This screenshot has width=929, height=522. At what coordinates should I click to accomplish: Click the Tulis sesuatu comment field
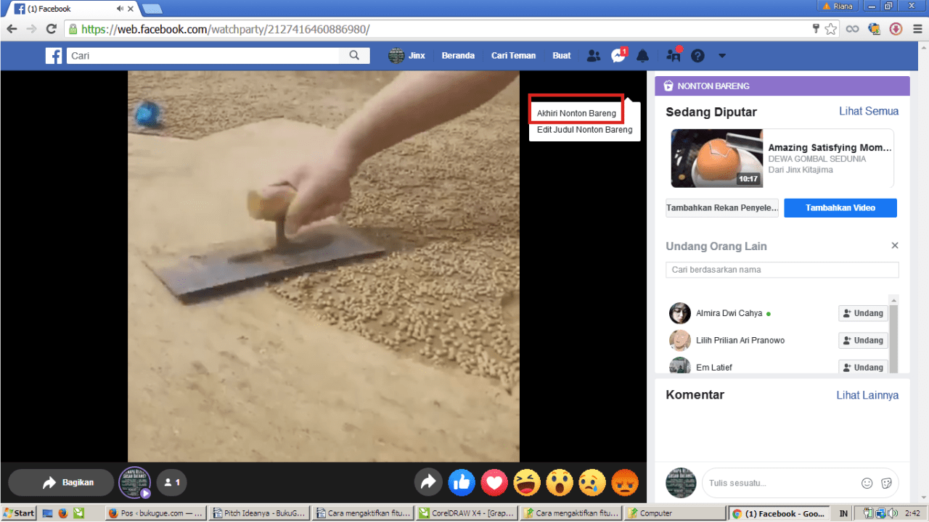tap(780, 483)
